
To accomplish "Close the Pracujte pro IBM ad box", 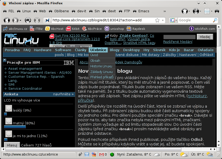I will pyautogui.click(x=5, y=60).
